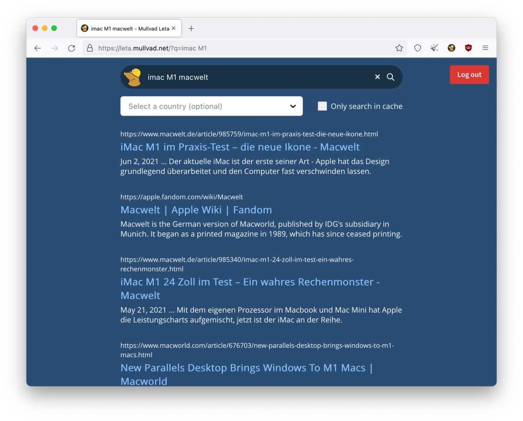The height and width of the screenshot is (421, 523).
Task: Open the shield protection icon in toolbar
Action: pos(418,48)
